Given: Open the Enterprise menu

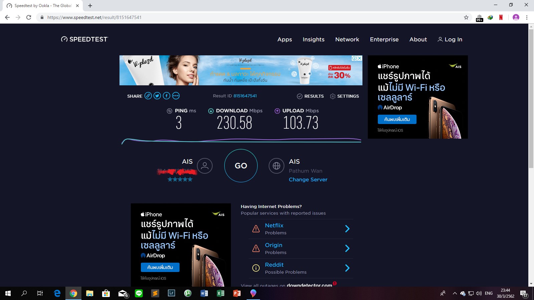Looking at the screenshot, I should (384, 39).
